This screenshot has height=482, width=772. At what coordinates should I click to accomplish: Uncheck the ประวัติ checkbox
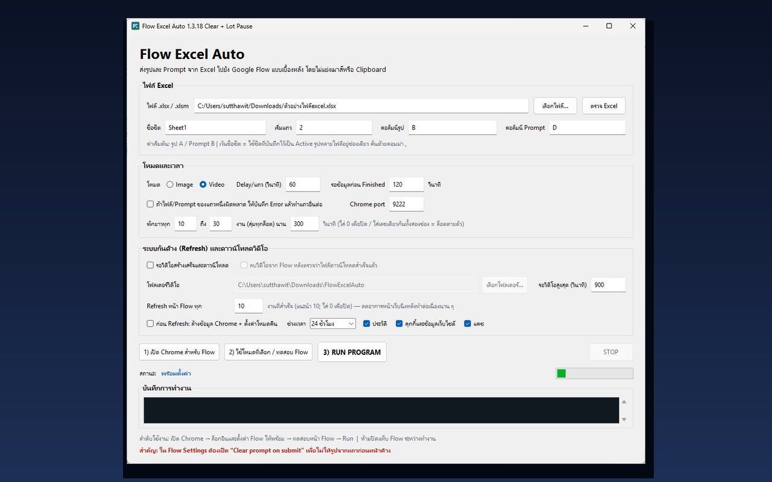(367, 324)
